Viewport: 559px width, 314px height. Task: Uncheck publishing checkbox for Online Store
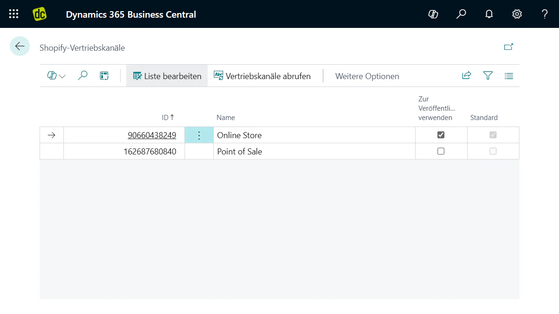point(441,135)
